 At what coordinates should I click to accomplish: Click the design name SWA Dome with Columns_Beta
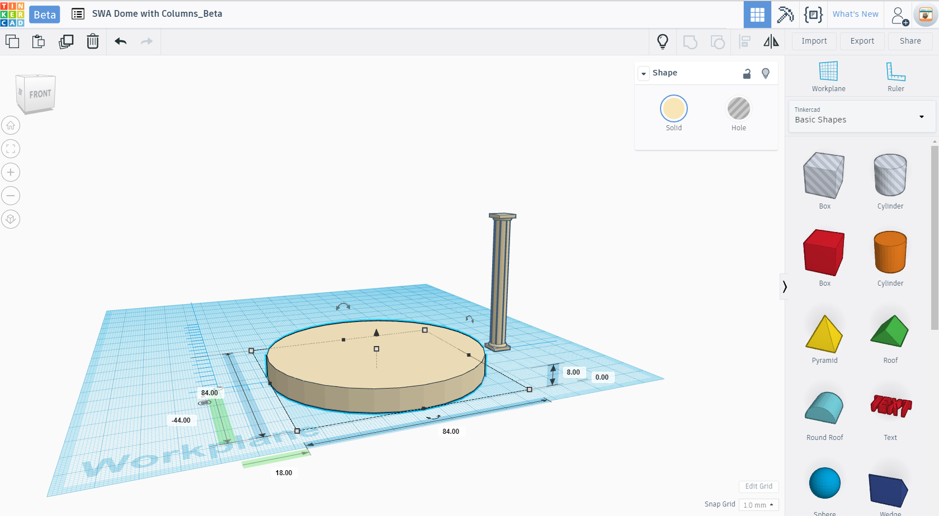157,14
